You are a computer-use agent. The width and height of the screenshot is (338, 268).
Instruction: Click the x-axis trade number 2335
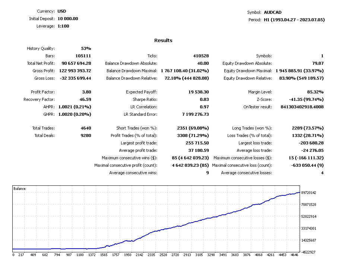click(151, 255)
